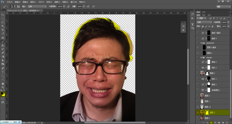This screenshot has width=232, height=124.
Task: Select the Clone Stamp tool
Action: [x=3, y=45]
